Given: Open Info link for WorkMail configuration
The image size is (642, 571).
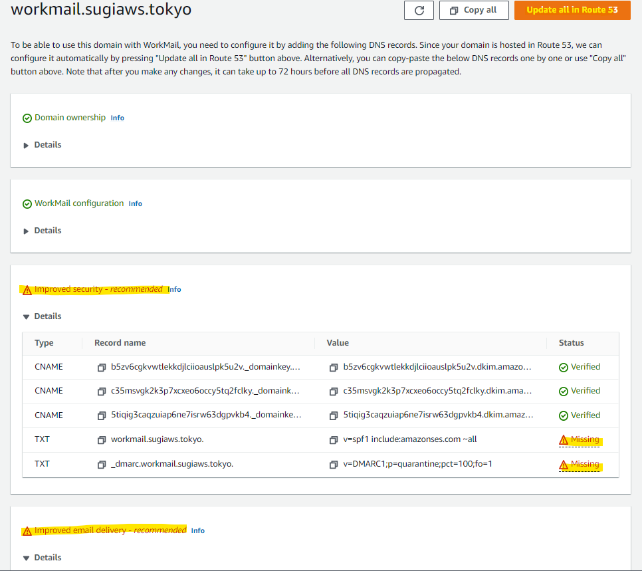Looking at the screenshot, I should (x=135, y=203).
